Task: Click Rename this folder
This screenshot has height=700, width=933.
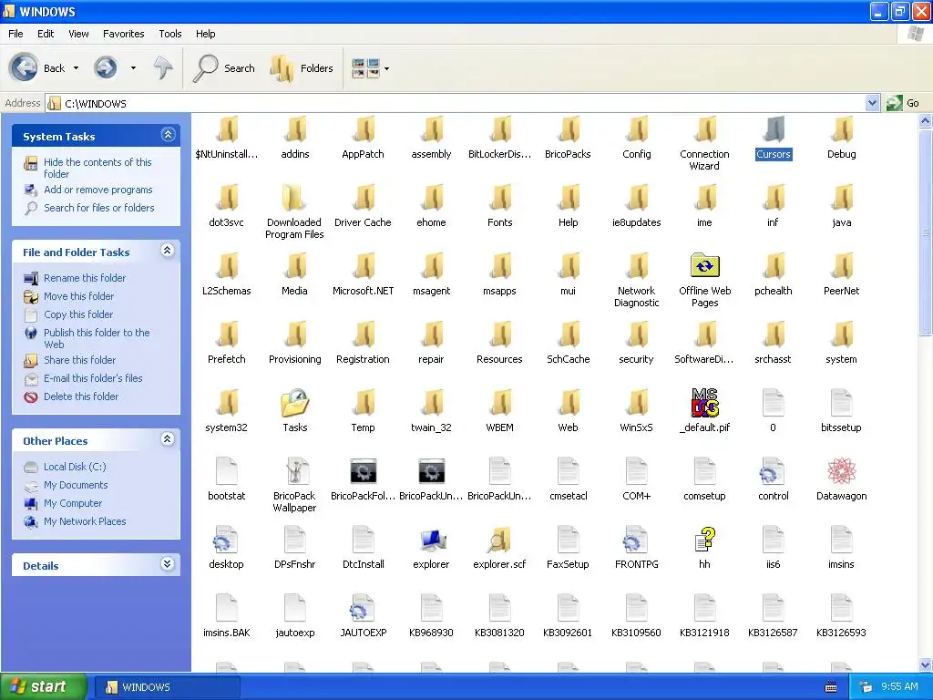Action: pos(85,278)
